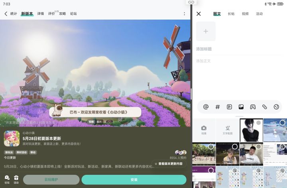Screen dimensions: 287x188
Task: Tap the reserved users avatar cluster
Action: coord(181,152)
